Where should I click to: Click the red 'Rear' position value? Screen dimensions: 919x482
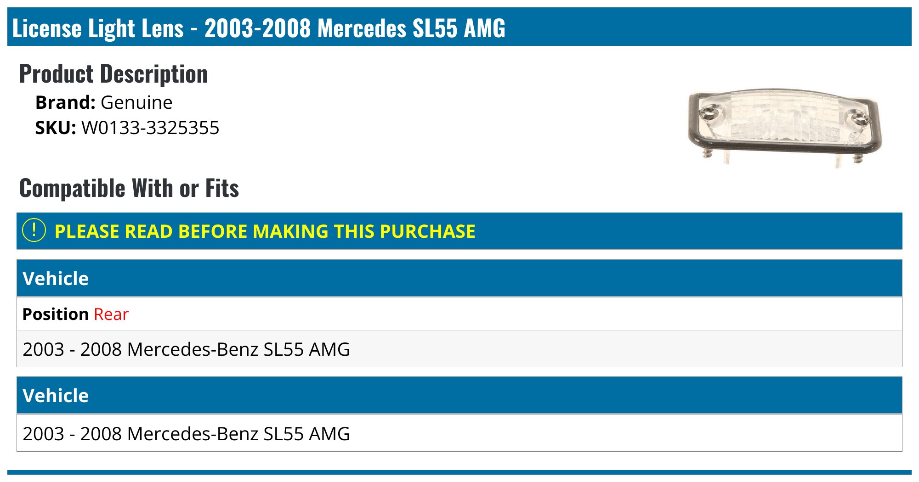click(111, 314)
